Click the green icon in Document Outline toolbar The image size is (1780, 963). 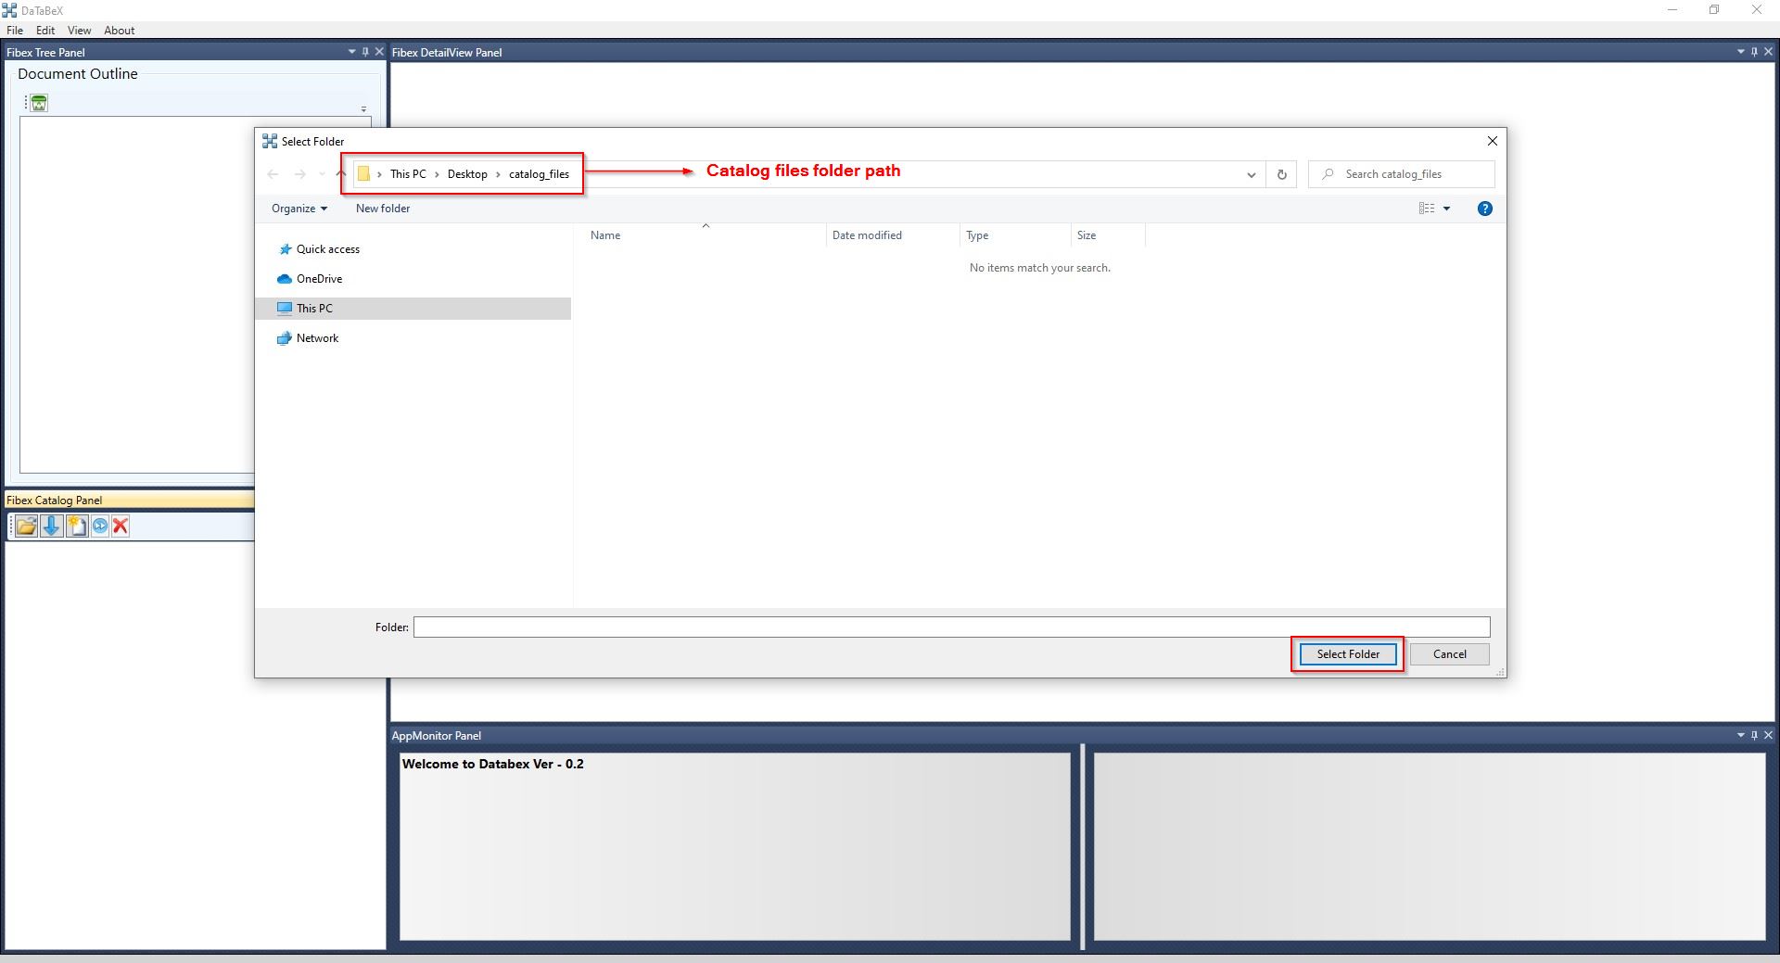point(39,103)
